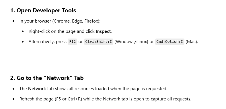Click the '(Mac).' text
The image size is (226, 109).
coord(192,42)
